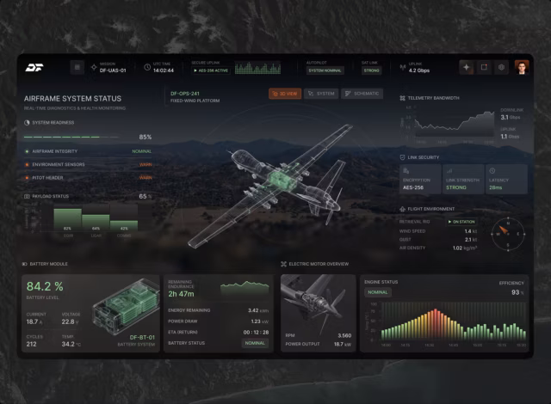
Task: Click the Airframe Integrity NOMINAL status
Action: coord(142,151)
